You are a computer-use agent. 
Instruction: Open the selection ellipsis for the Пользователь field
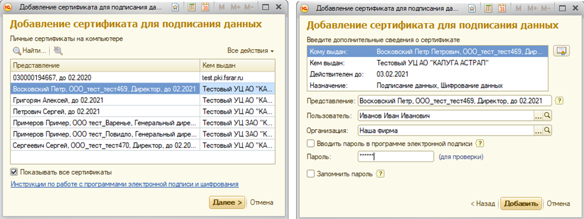point(538,116)
